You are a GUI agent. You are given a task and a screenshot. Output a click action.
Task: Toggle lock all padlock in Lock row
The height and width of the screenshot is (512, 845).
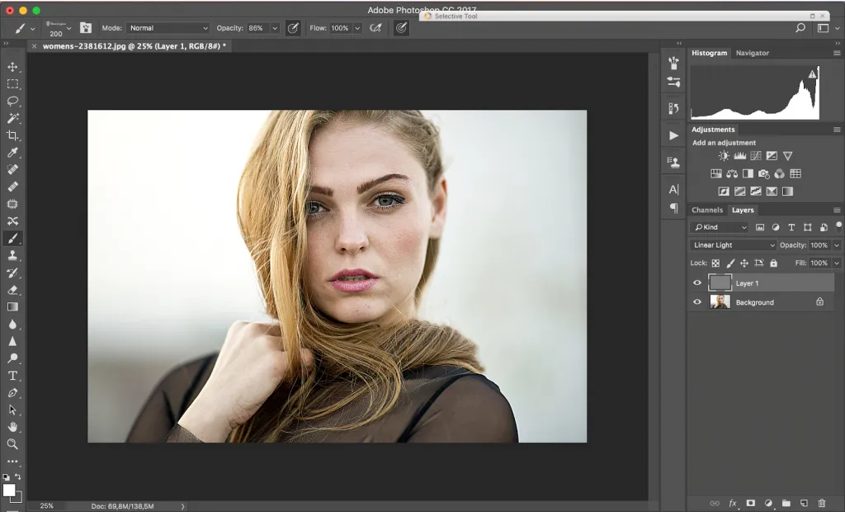[x=773, y=263]
